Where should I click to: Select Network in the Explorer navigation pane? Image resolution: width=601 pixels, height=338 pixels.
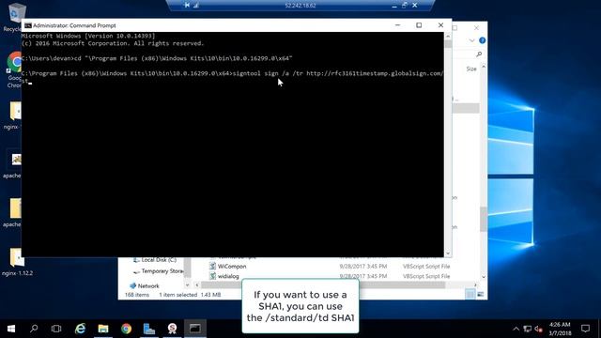144,285
